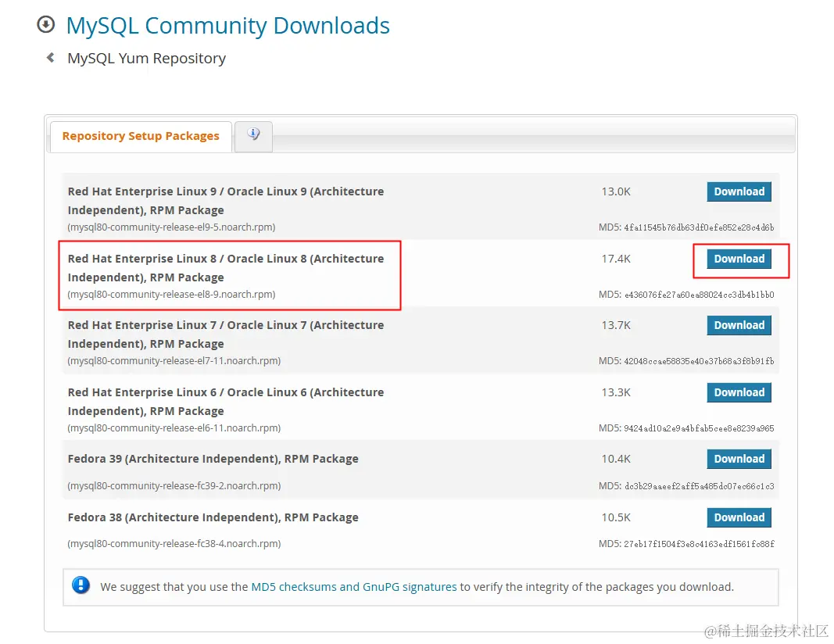Click the Red Hat Enterprise Linux 6 package title
834x644 pixels.
(x=226, y=402)
